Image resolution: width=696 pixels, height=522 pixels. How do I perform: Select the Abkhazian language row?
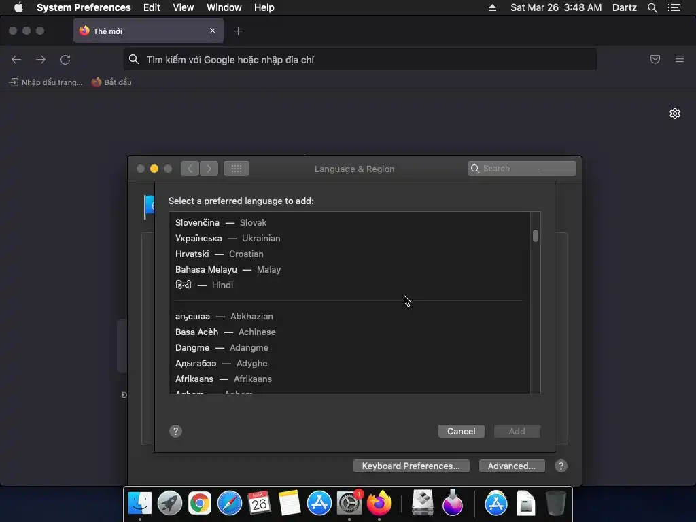(x=349, y=317)
